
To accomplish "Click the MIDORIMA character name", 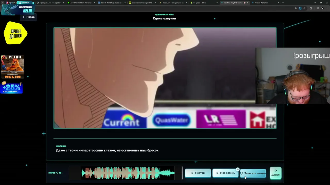I will point(61,146).
